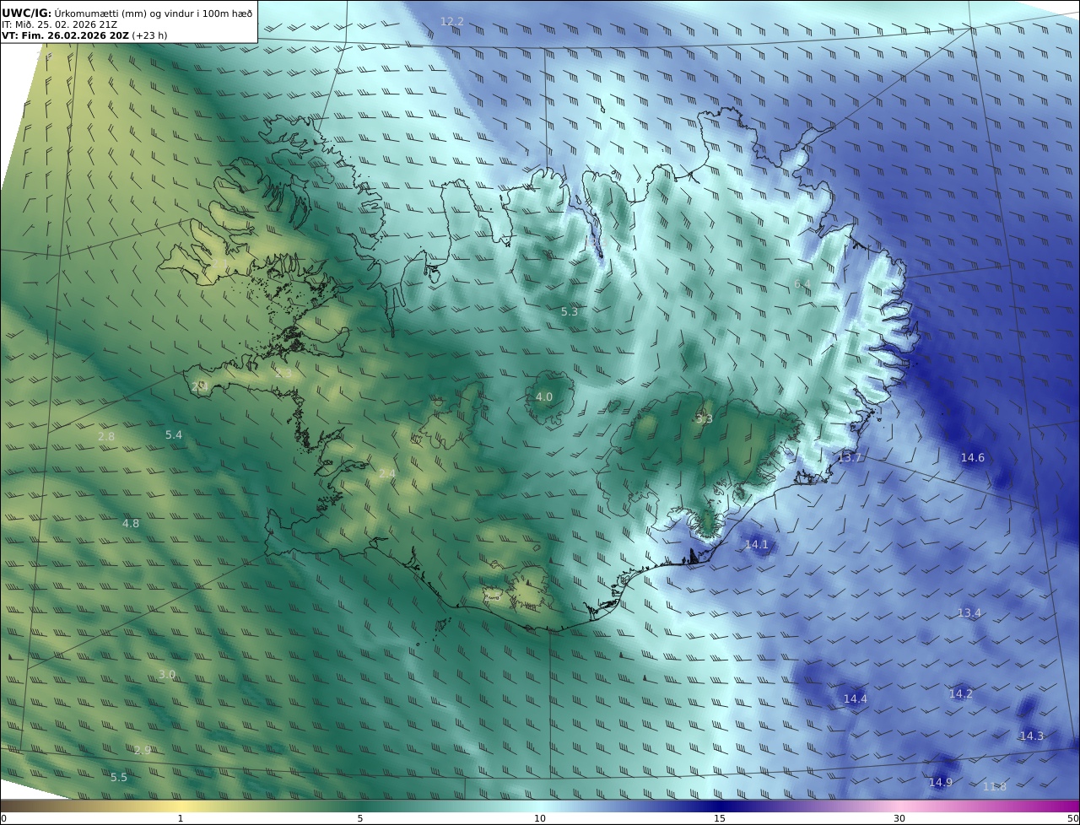Click the map value 5.4
This screenshot has width=1080, height=825.
click(173, 435)
